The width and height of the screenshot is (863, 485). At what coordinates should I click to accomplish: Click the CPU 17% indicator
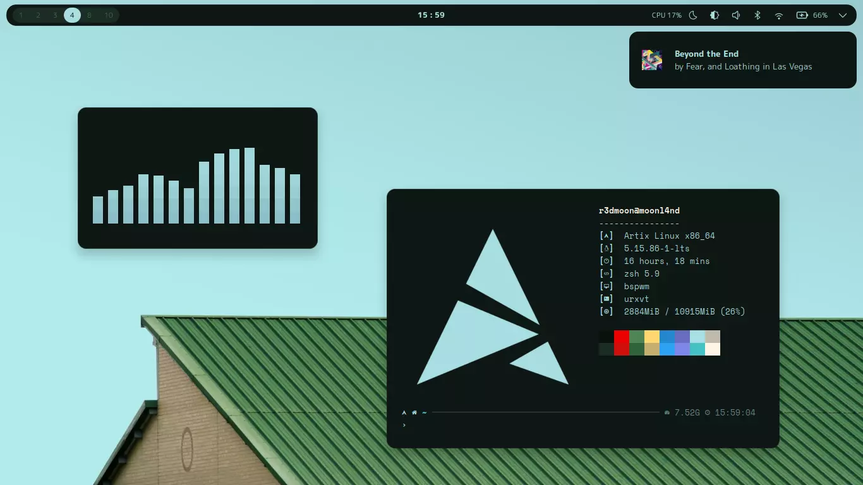[x=667, y=15]
